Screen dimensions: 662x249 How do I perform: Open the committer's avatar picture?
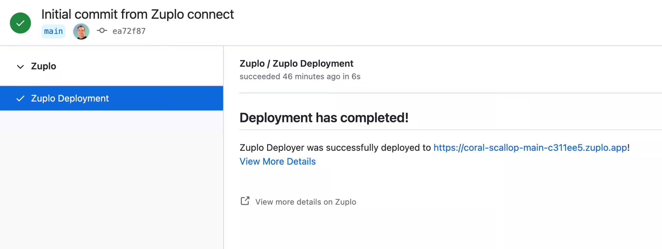coord(81,31)
